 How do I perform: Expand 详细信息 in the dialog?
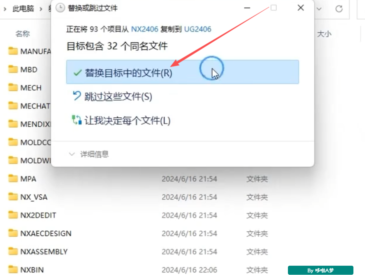pyautogui.click(x=89, y=154)
